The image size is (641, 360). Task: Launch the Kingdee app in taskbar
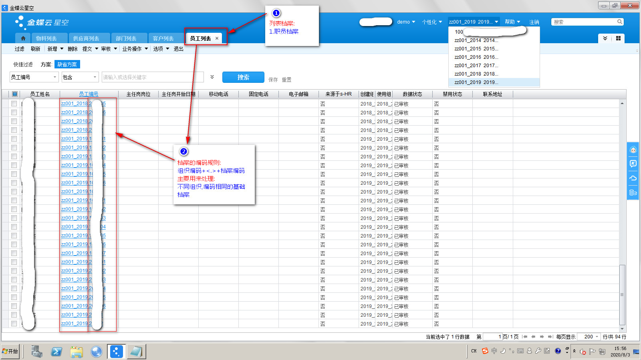point(116,352)
